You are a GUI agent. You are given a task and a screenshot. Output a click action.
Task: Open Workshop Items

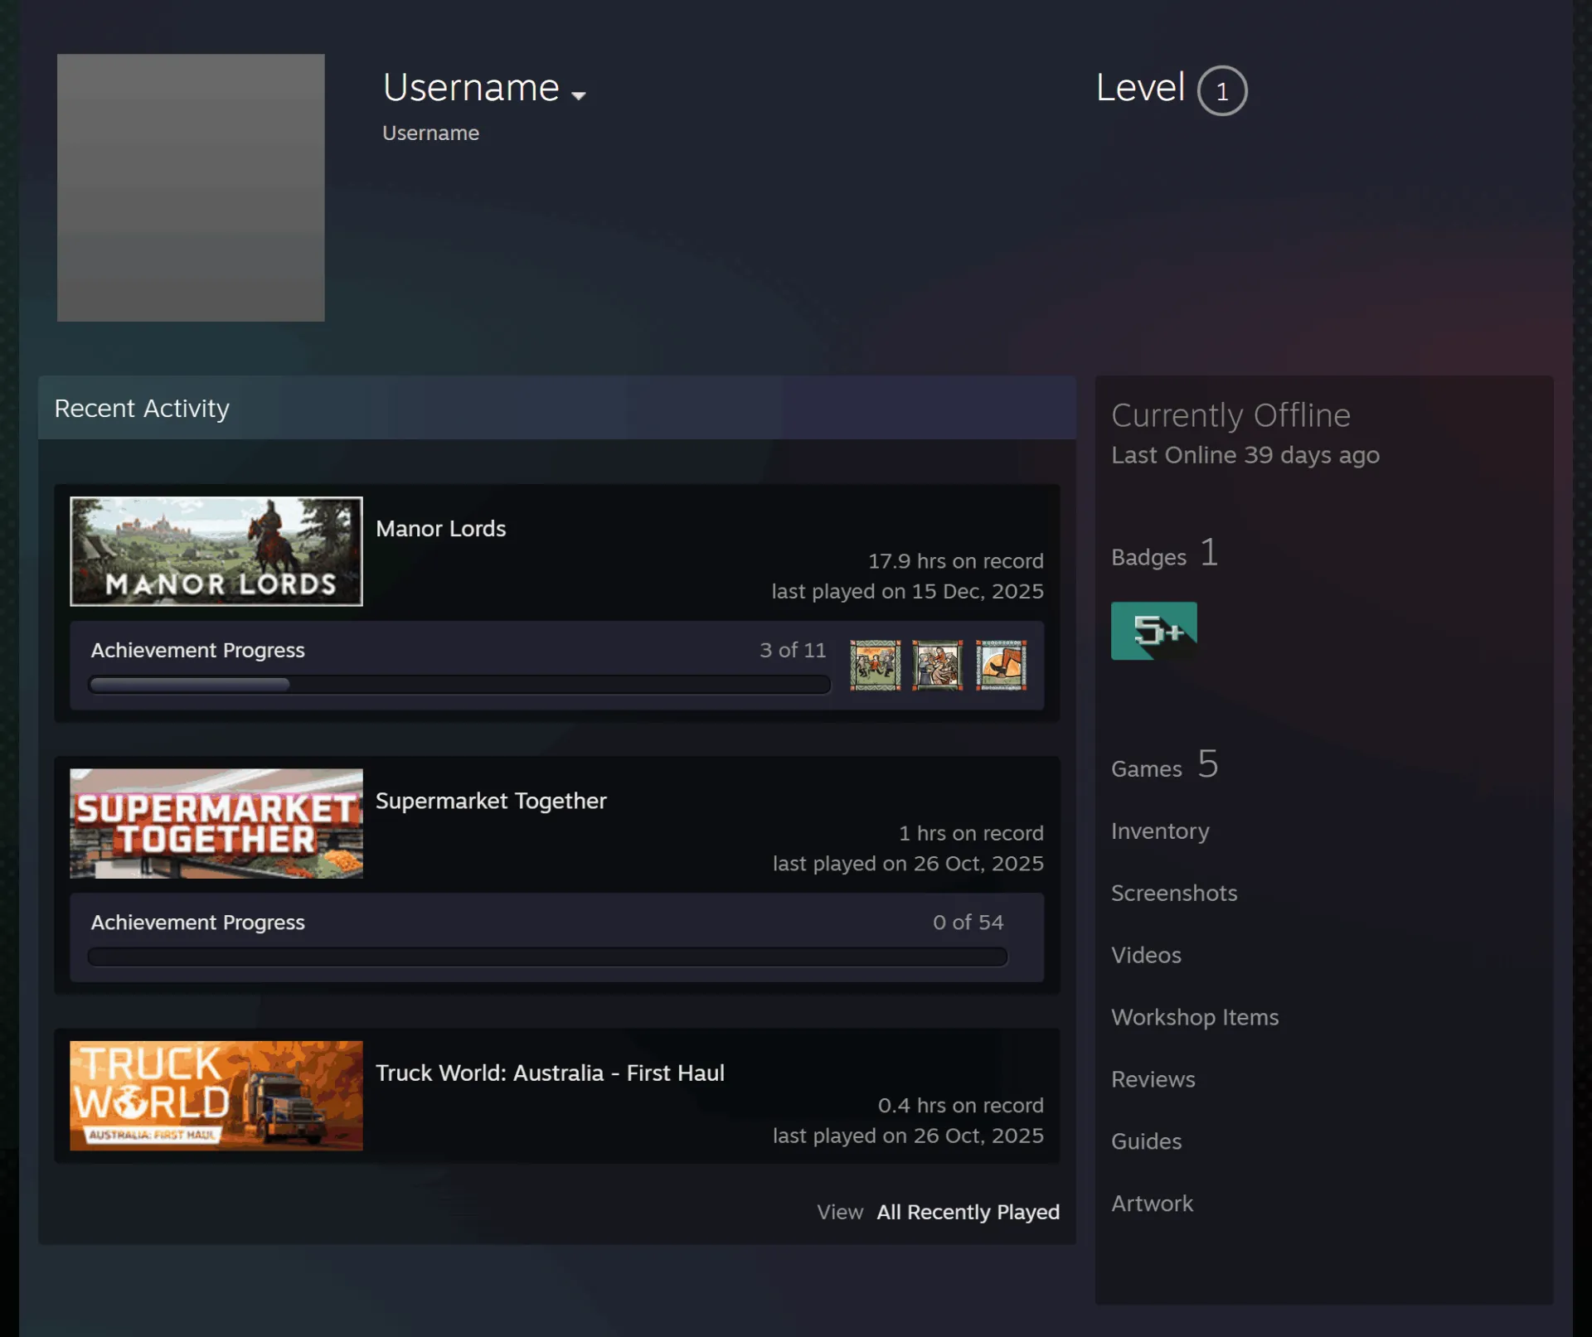coord(1195,1017)
